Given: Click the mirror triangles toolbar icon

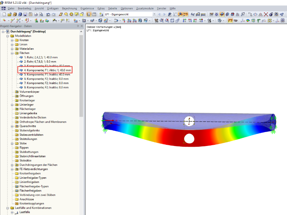Looking at the screenshot, I should (261, 14).
